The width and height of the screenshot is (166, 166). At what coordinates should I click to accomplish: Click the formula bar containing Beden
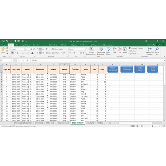(x=97, y=60)
